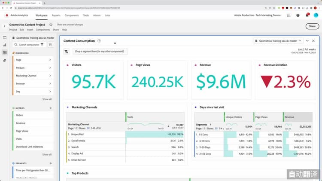The width and height of the screenshot is (322, 181).
Task: Expand the Page dimension chevron
Action: click(50, 60)
